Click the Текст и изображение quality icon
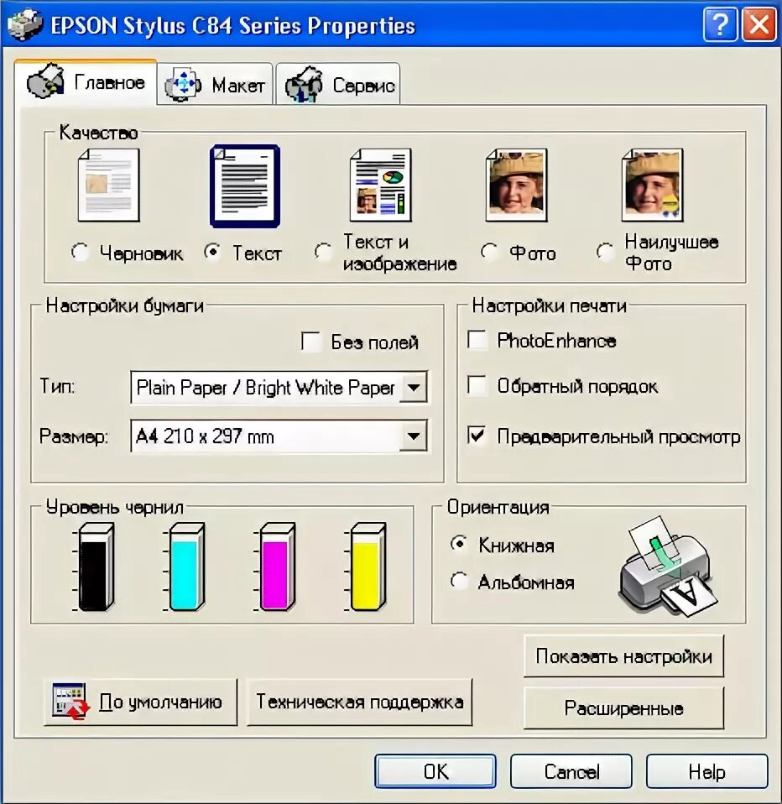The height and width of the screenshot is (804, 782). (x=381, y=185)
